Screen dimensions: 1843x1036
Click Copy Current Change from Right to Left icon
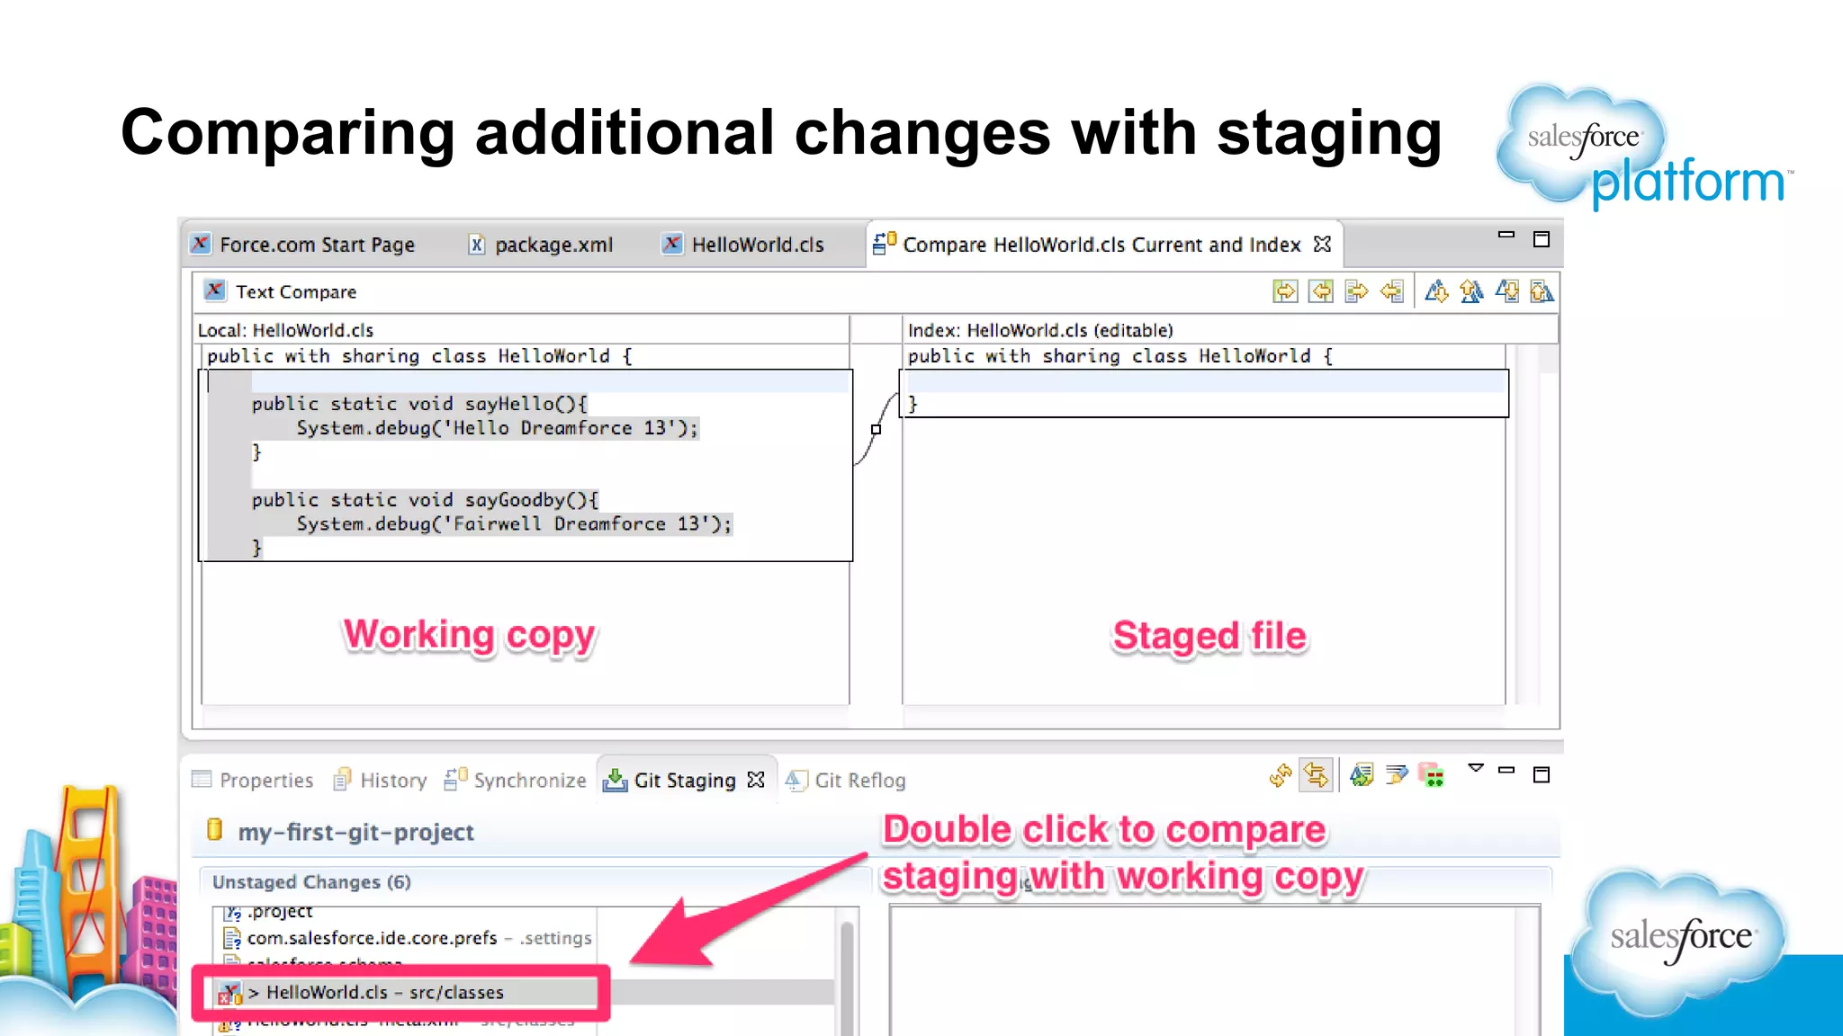(1391, 291)
